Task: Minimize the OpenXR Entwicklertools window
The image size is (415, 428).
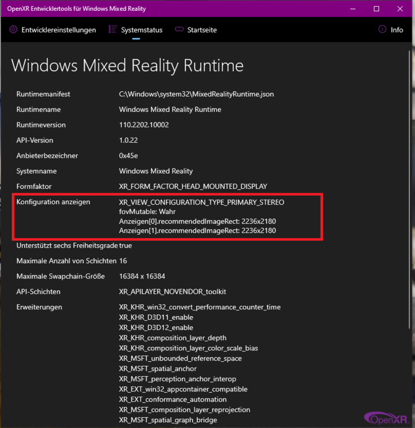Action: tap(353, 9)
